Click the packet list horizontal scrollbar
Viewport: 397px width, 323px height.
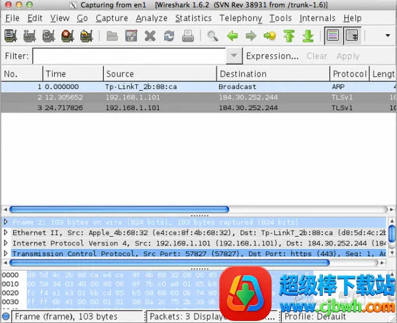click(x=119, y=210)
